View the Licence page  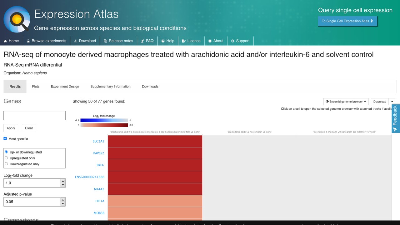pyautogui.click(x=191, y=41)
